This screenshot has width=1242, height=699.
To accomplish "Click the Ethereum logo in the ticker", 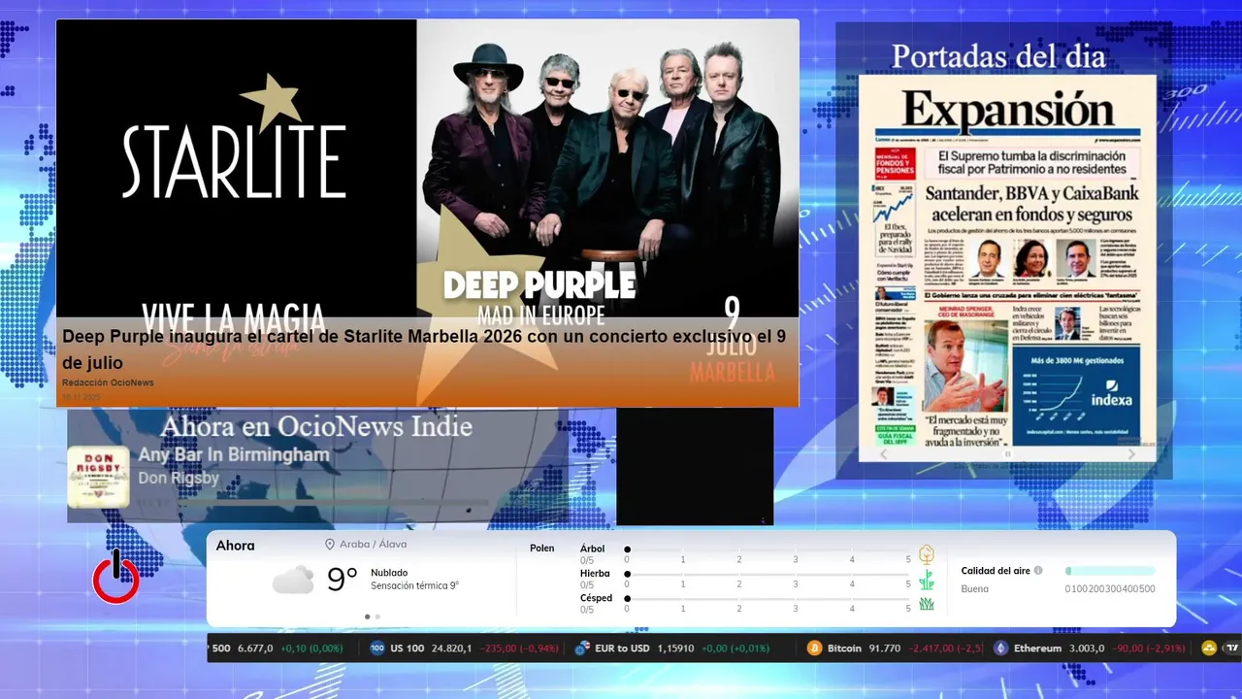I will coord(1000,648).
